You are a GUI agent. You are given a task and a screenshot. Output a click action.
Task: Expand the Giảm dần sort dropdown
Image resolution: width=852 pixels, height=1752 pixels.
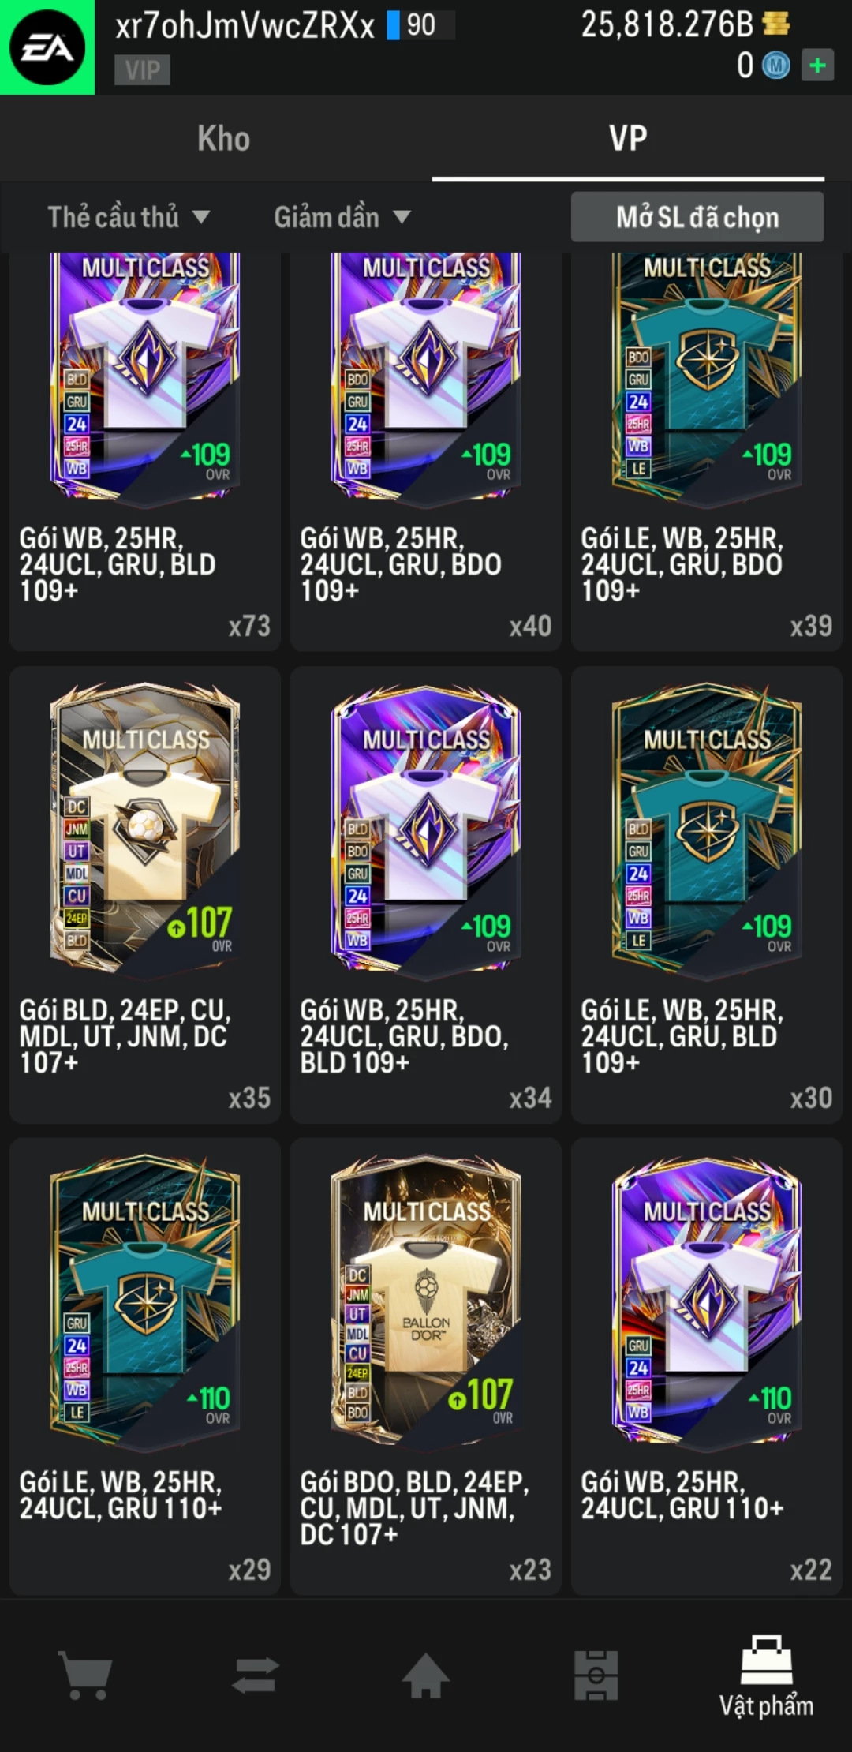342,217
